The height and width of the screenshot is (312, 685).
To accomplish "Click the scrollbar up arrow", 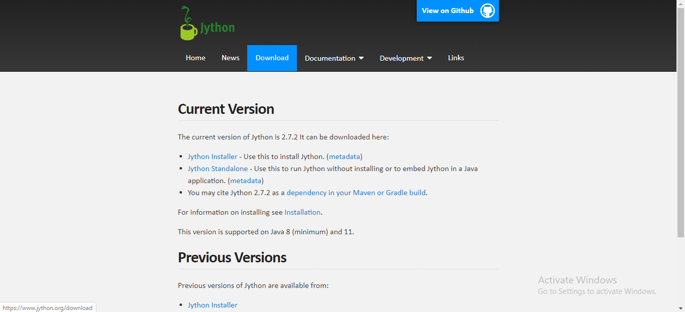I will (680, 4).
